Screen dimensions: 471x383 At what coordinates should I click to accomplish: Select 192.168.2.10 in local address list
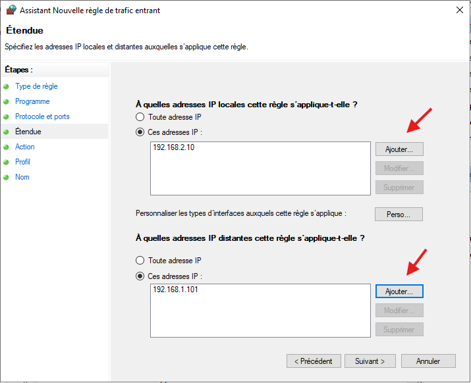[x=174, y=147]
